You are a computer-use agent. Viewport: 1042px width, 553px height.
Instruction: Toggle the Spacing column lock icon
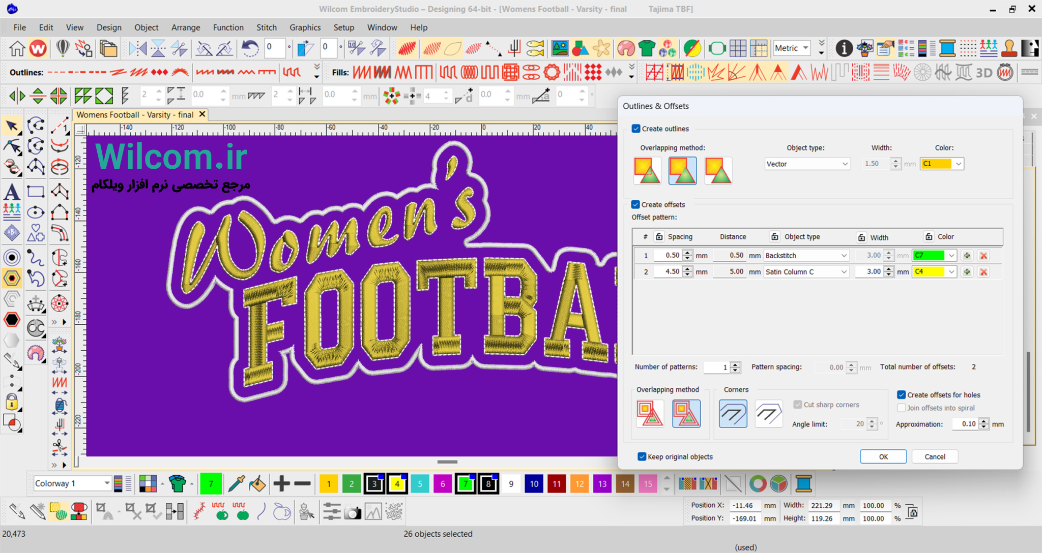click(x=659, y=237)
